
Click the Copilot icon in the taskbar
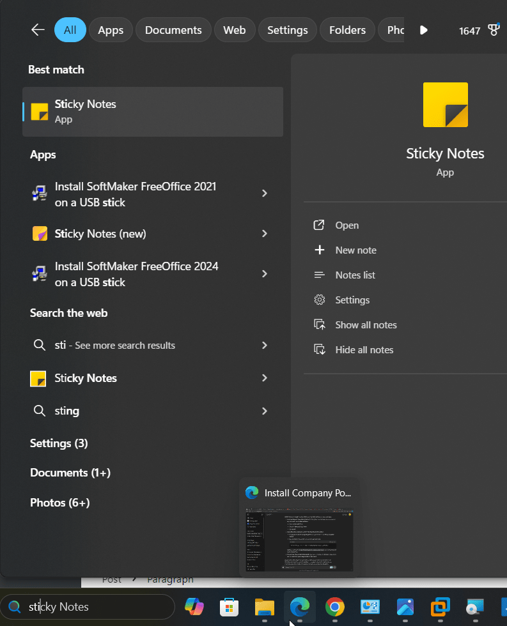pyautogui.click(x=194, y=606)
